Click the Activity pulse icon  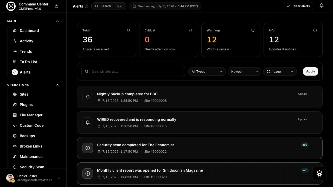15,41
